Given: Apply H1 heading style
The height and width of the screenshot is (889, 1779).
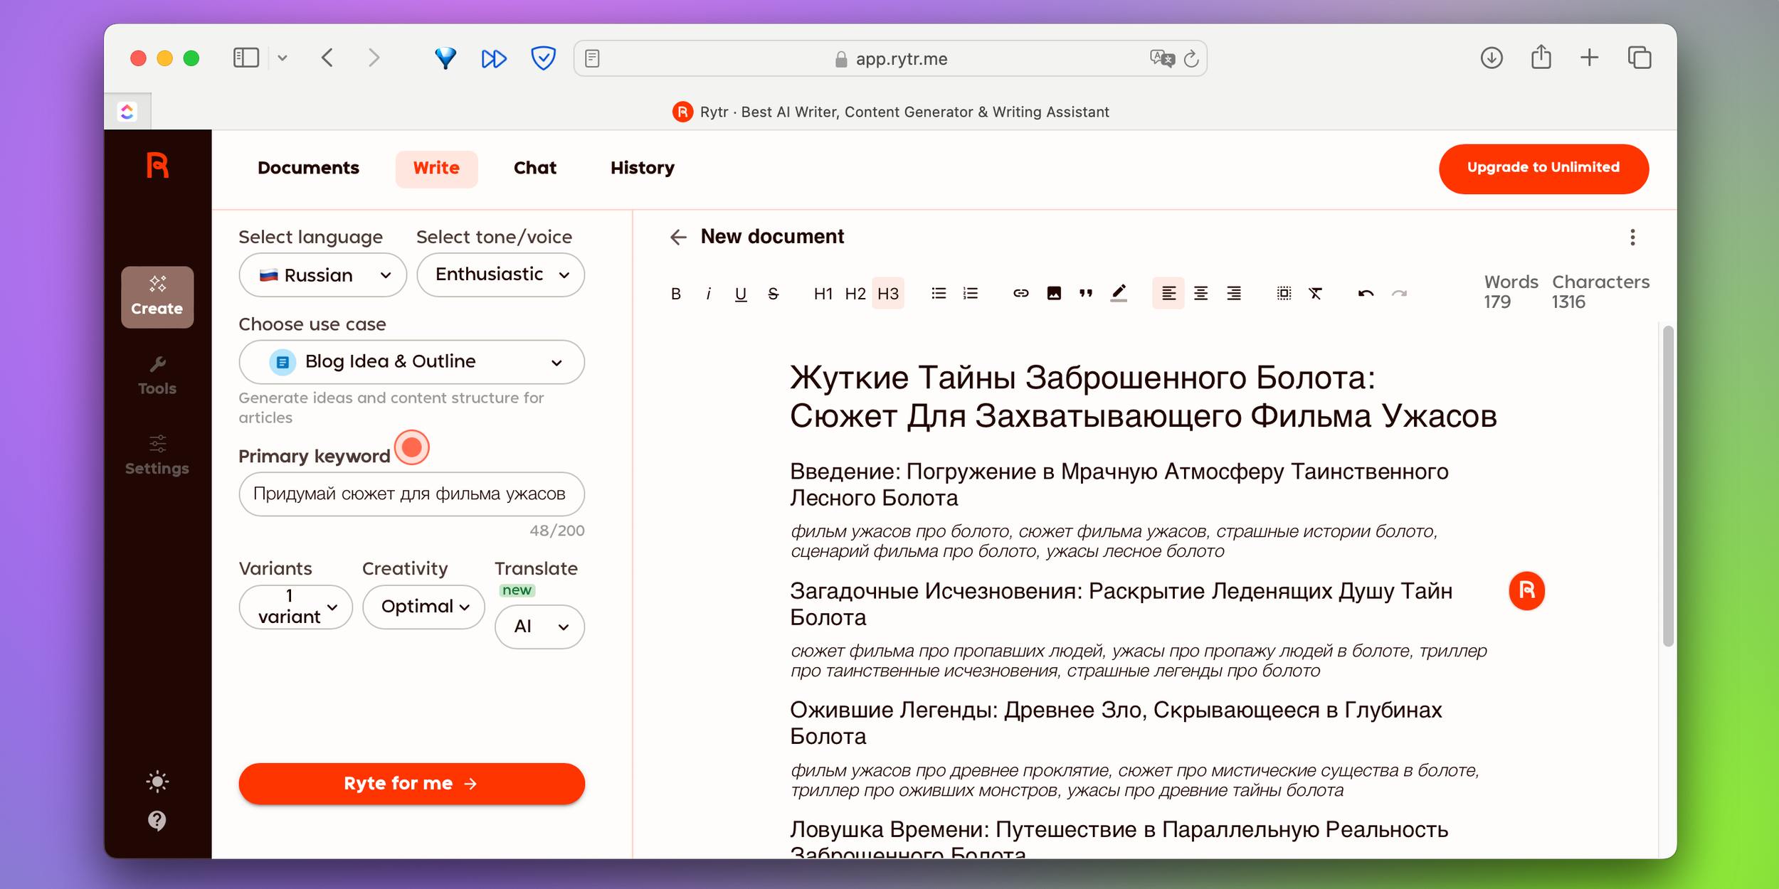Looking at the screenshot, I should click(x=823, y=294).
